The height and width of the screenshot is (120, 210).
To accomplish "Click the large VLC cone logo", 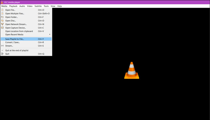I will click(x=132, y=70).
